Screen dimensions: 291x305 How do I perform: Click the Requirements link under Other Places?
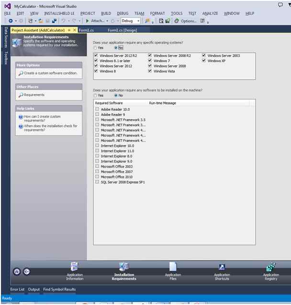pos(34,95)
